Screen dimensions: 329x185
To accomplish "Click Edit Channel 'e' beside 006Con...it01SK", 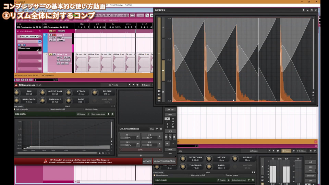I will (40, 37).
